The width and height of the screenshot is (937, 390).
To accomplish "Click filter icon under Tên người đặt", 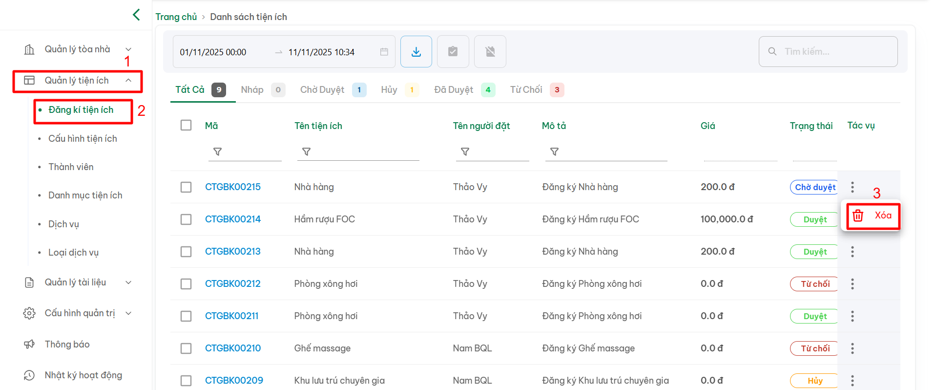I will click(x=465, y=152).
